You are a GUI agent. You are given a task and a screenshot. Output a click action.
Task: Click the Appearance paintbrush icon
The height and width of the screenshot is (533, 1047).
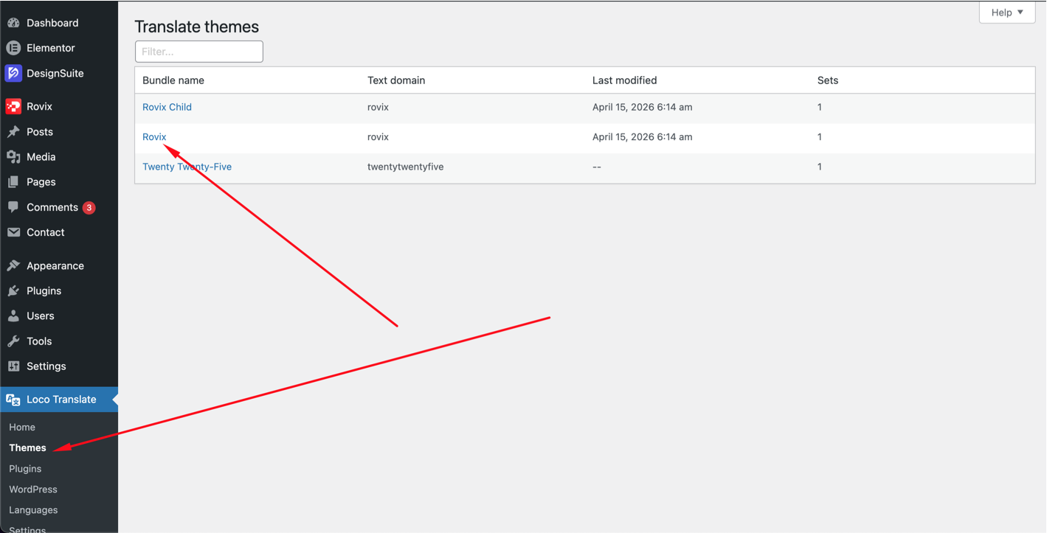[x=13, y=266]
